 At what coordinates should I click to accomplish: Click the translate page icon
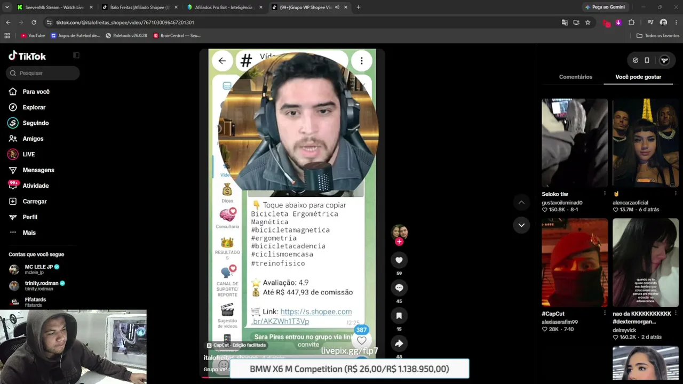[565, 22]
